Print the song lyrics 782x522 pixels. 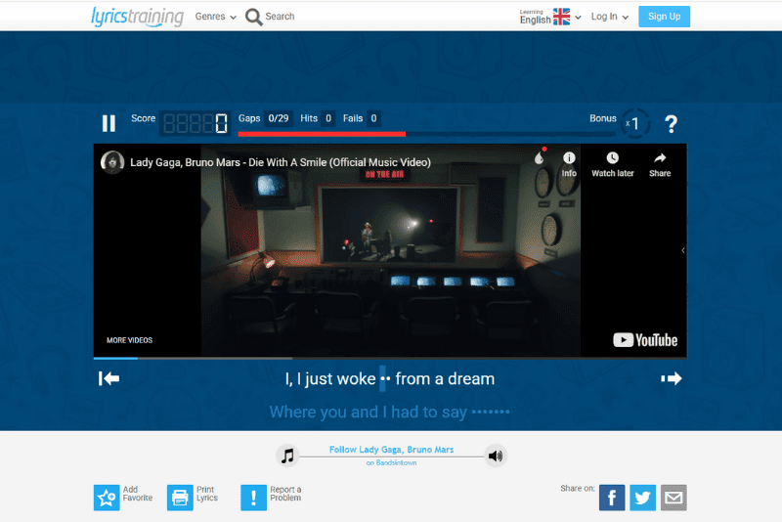tap(193, 497)
